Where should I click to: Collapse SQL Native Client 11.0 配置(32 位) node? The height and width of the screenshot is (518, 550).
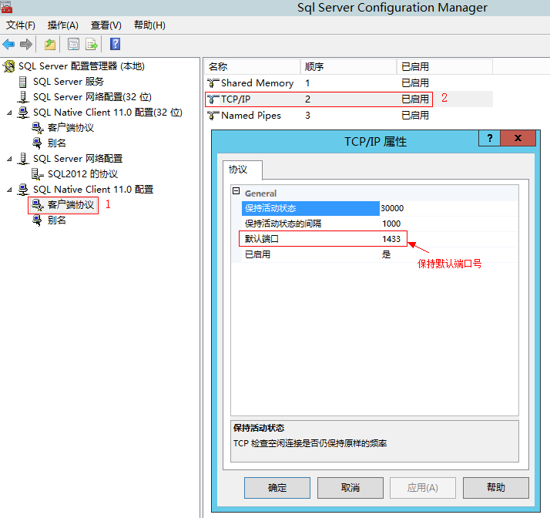10,113
